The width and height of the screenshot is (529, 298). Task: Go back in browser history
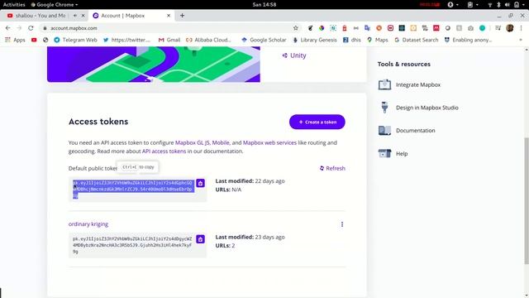pyautogui.click(x=7, y=28)
